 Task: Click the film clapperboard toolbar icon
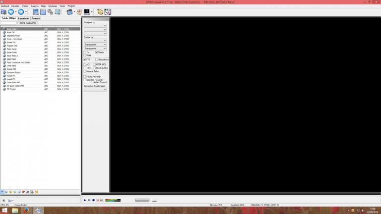[69, 11]
